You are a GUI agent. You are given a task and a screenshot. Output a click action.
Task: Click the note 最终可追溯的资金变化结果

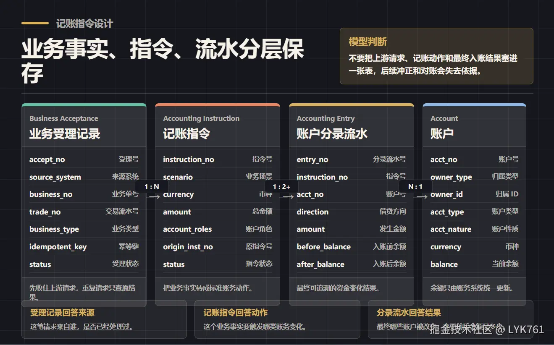coord(339,288)
